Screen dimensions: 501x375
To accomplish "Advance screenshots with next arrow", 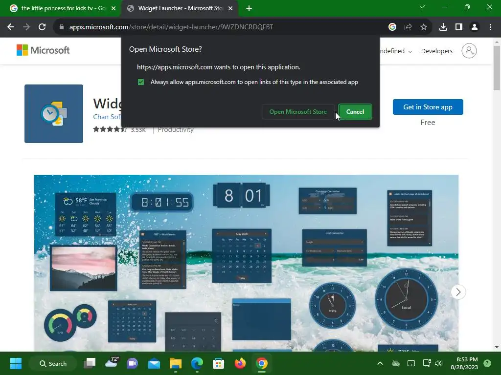I will 458,292.
